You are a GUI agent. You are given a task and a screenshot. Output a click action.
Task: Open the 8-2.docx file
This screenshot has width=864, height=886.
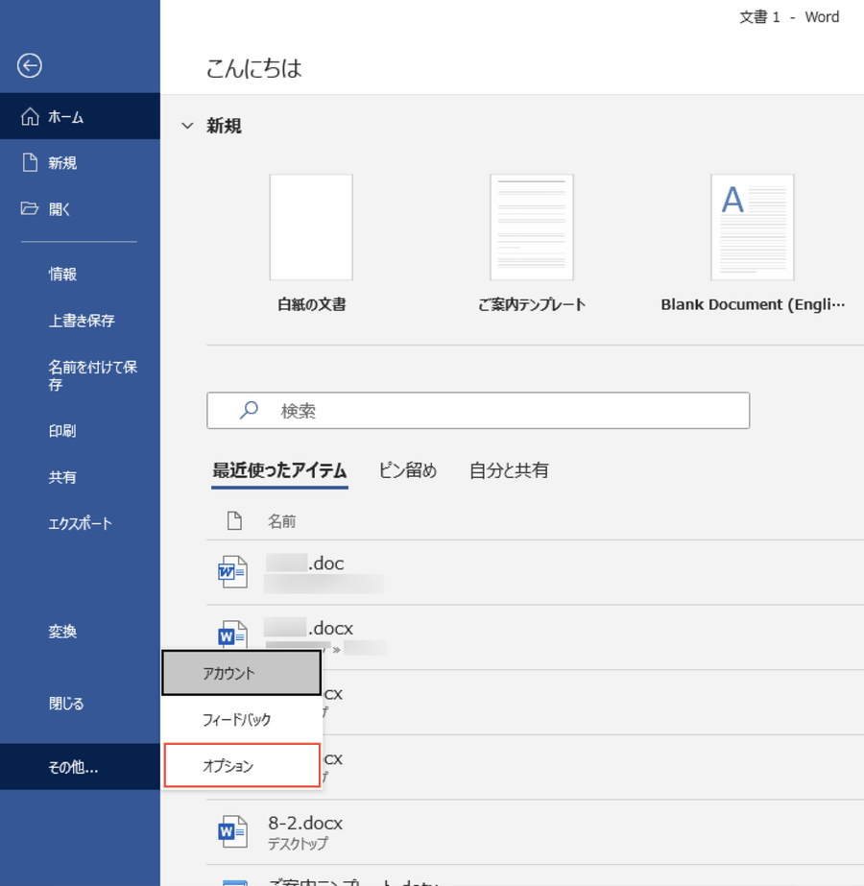[x=535, y=831]
